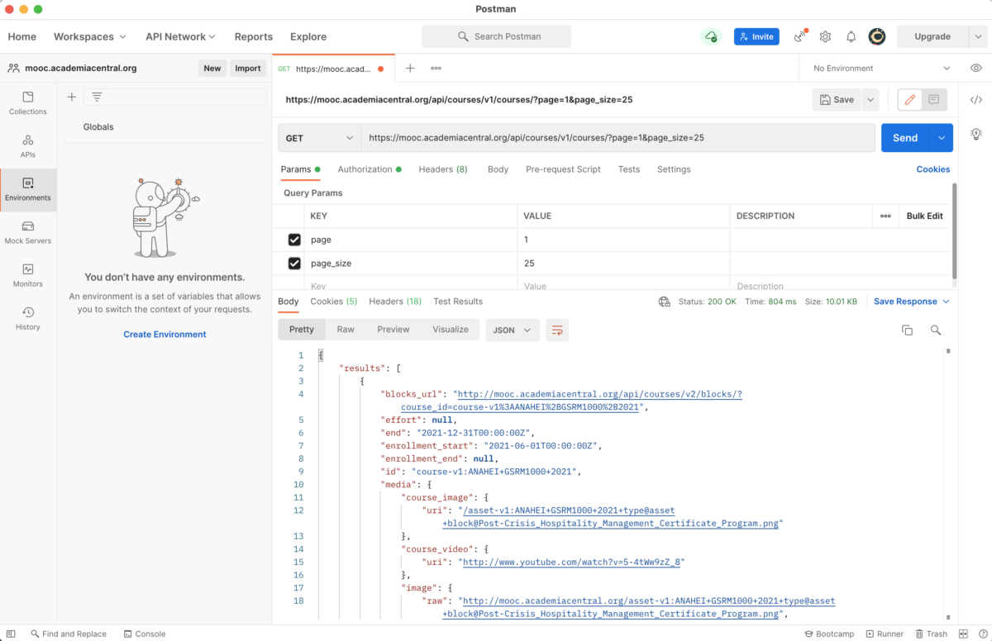Select the Collections sidebar icon

(27, 102)
